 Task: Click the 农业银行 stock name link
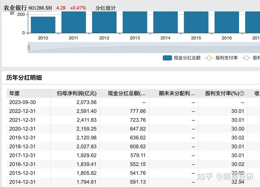(15, 8)
